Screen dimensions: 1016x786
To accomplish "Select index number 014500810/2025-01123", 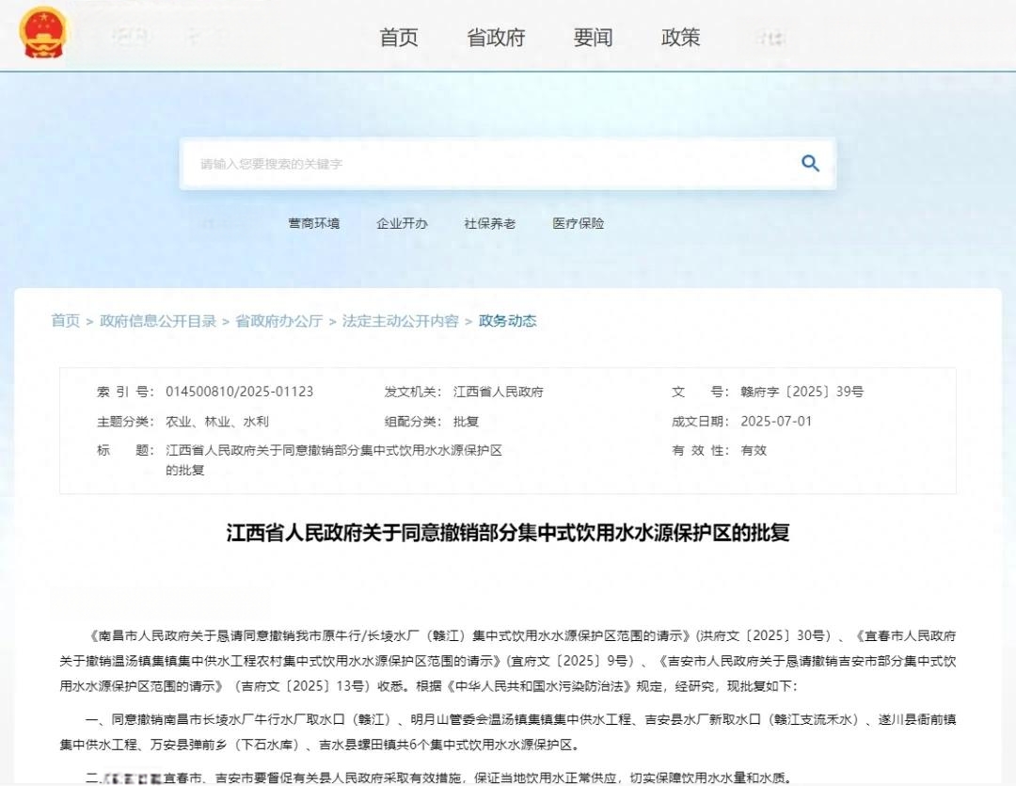I will 240,392.
